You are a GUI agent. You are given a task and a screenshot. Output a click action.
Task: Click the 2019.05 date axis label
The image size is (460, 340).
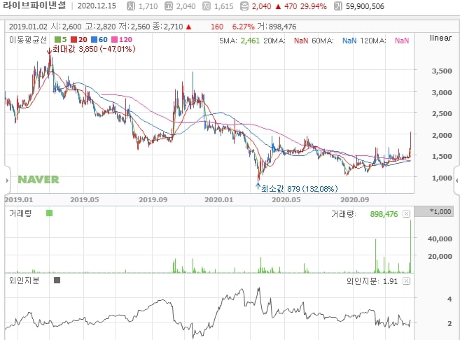tap(85, 200)
